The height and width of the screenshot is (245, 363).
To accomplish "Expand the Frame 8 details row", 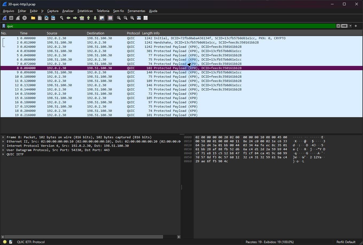I will (3, 137).
